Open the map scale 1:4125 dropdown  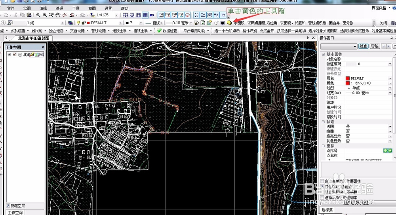click(x=116, y=15)
